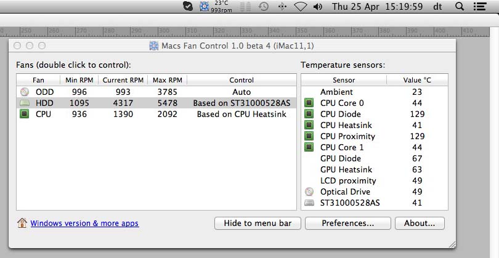
Task: Click the Optical Drive disc icon
Action: [x=309, y=191]
